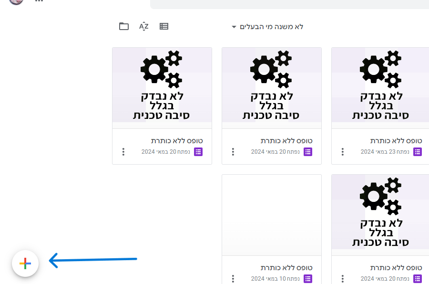Open the AZ sort options

144,26
